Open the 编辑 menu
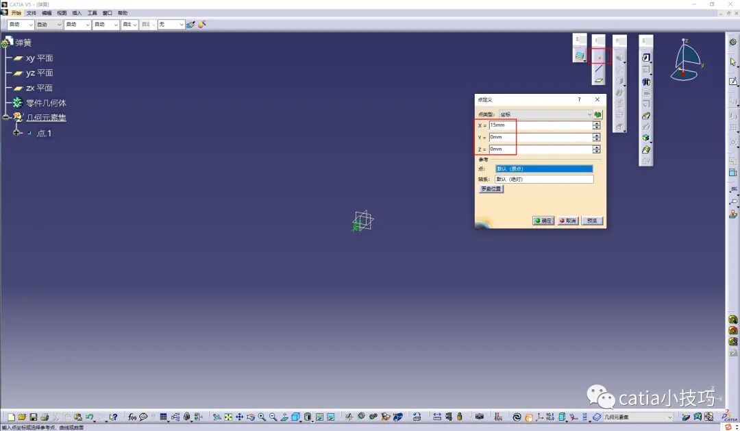Screen dimensions: 740x431 tap(47, 13)
